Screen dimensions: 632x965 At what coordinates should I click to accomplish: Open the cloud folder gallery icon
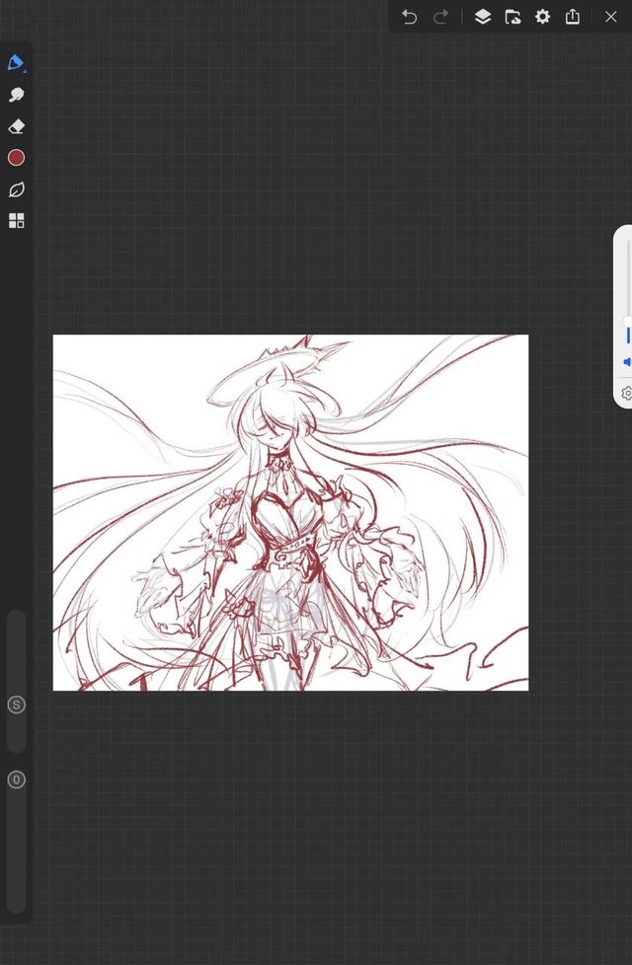[513, 17]
